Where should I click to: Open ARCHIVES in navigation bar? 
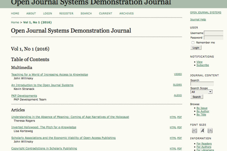tap(126, 13)
